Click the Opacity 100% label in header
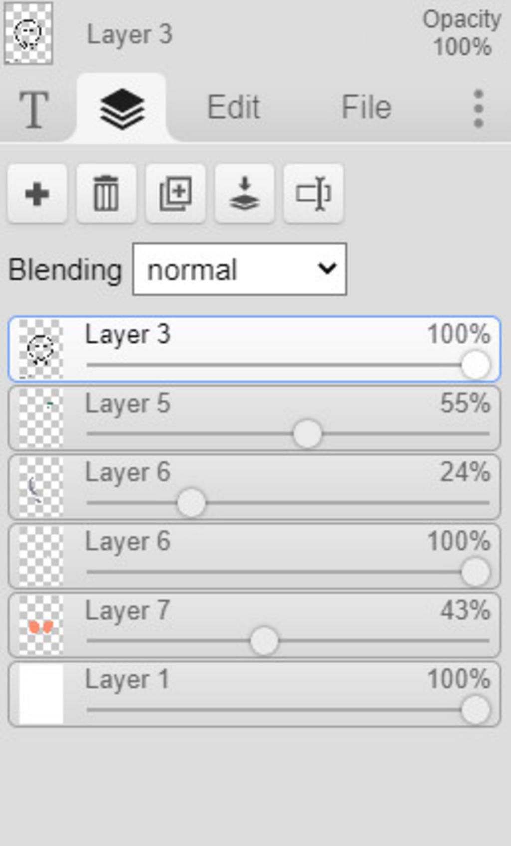 462,33
